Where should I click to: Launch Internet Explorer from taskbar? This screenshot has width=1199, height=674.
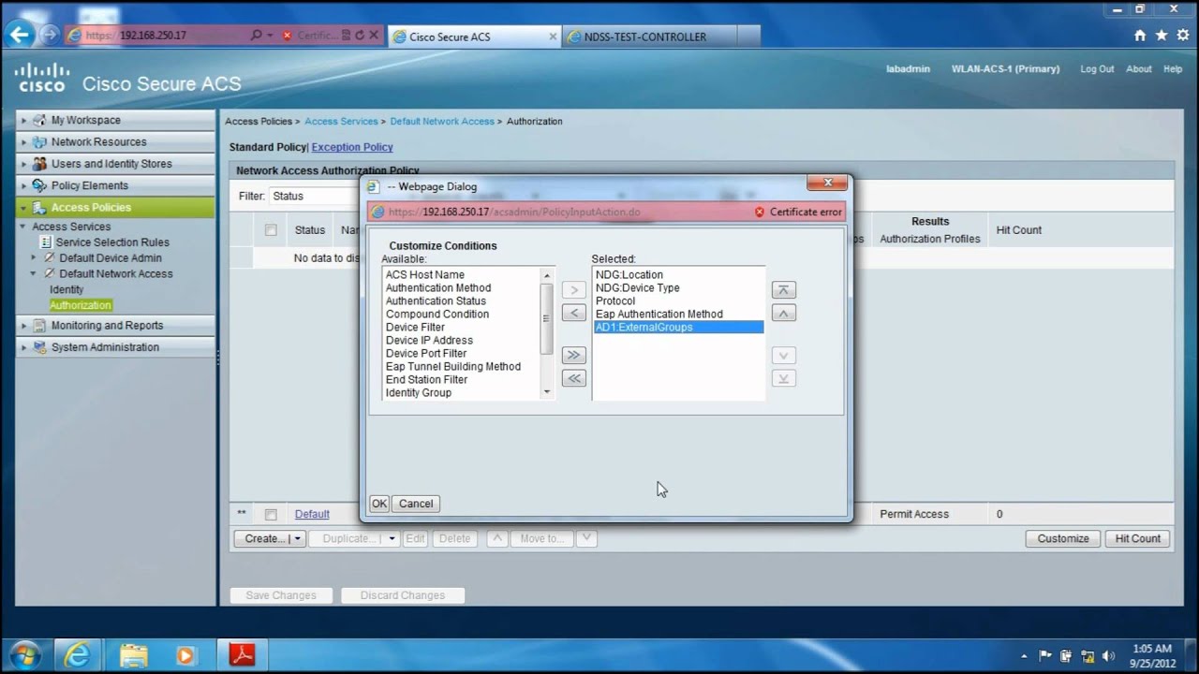point(79,654)
